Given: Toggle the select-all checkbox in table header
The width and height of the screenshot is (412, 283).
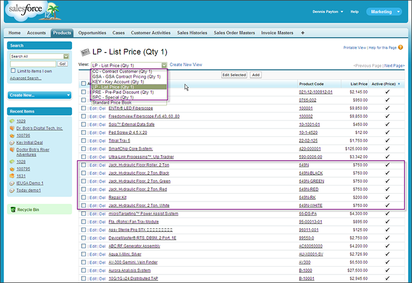Looking at the screenshot, I should click(x=83, y=83).
